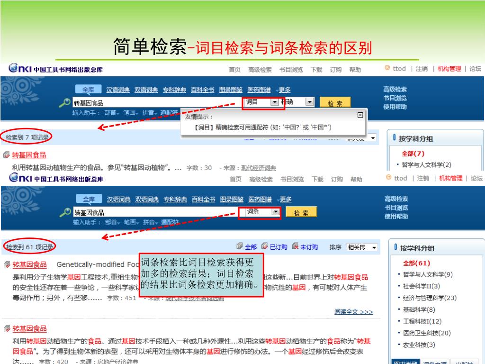Screen dimensions: 485x364
Task: Select 汉语词典 tab on 词目 search page
Action: pos(118,90)
